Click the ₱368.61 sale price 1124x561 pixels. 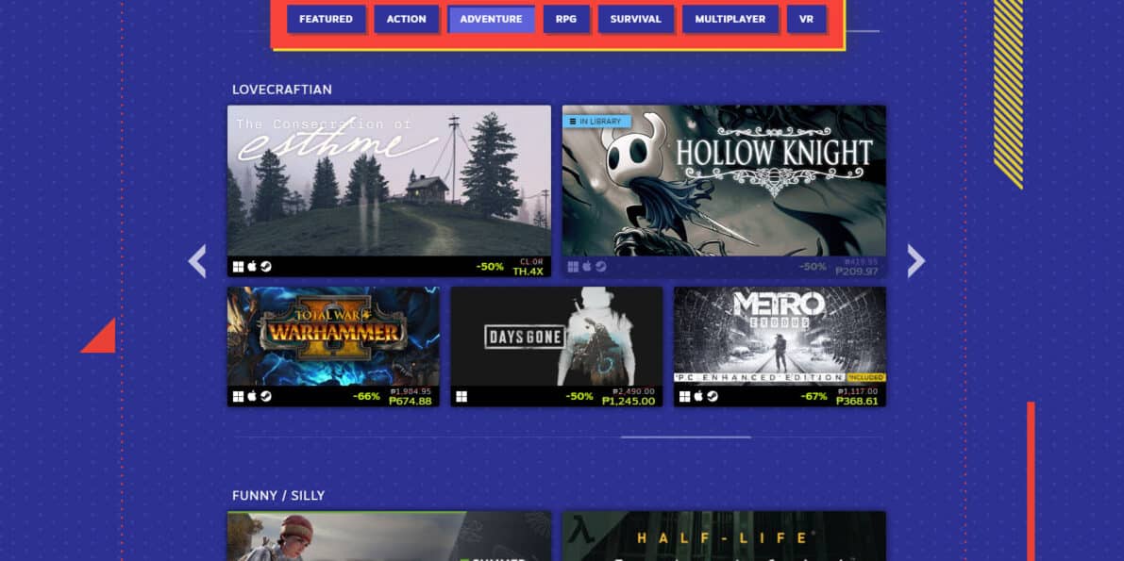click(857, 402)
